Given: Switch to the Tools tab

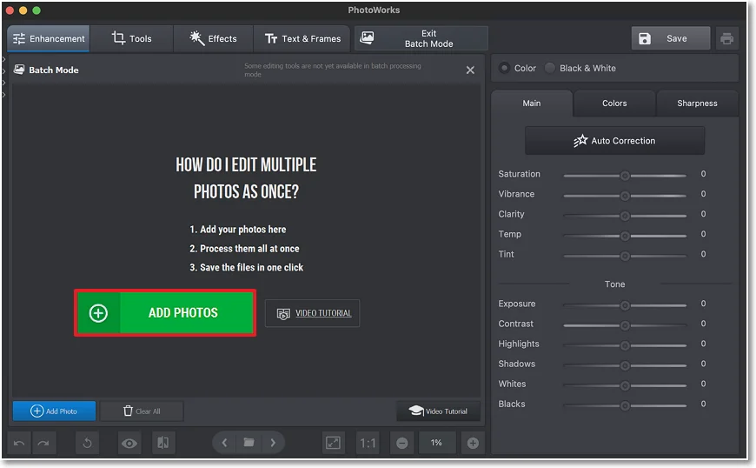Looking at the screenshot, I should [131, 38].
